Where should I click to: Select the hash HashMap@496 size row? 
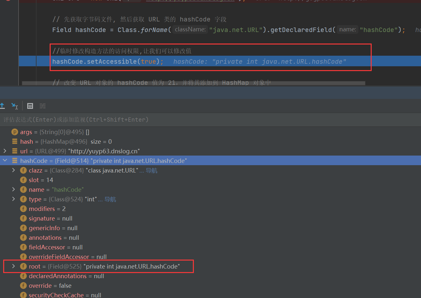tap(210, 141)
